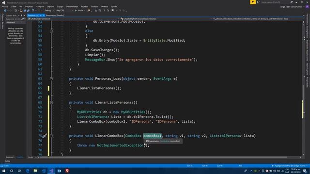Open the Editar menu
The image size is (310, 174).
coord(14,6)
